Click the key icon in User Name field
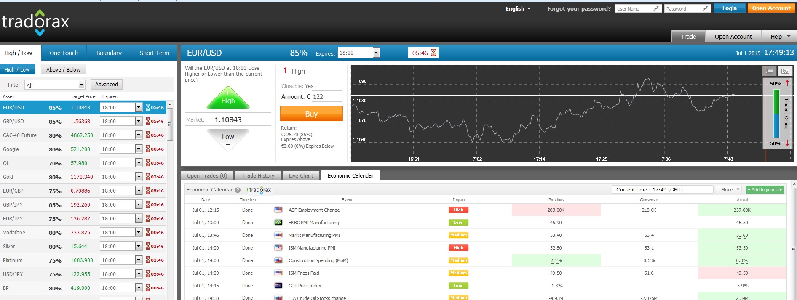This screenshot has height=300, width=797. tap(657, 8)
